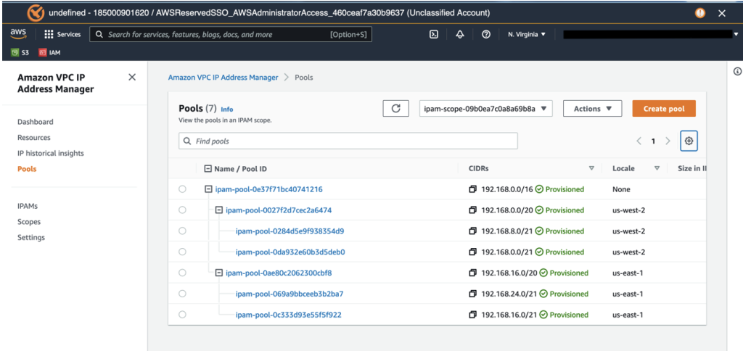The height and width of the screenshot is (351, 743).
Task: Click the Size column header
Action: pos(691,168)
